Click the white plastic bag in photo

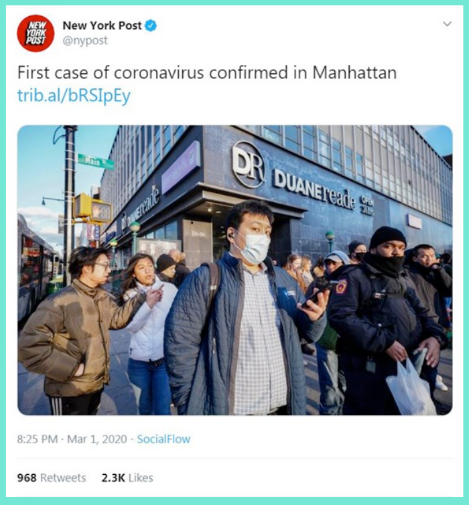[411, 388]
